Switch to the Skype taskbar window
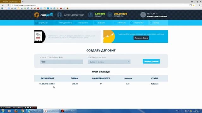 [34, 111]
